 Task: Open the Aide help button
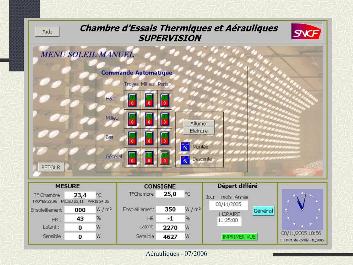coord(47,31)
